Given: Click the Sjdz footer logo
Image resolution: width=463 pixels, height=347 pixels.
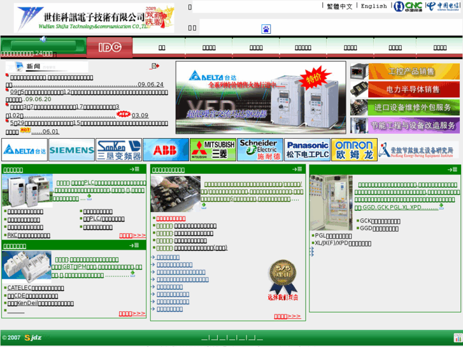Looking at the screenshot, I should pos(33,337).
